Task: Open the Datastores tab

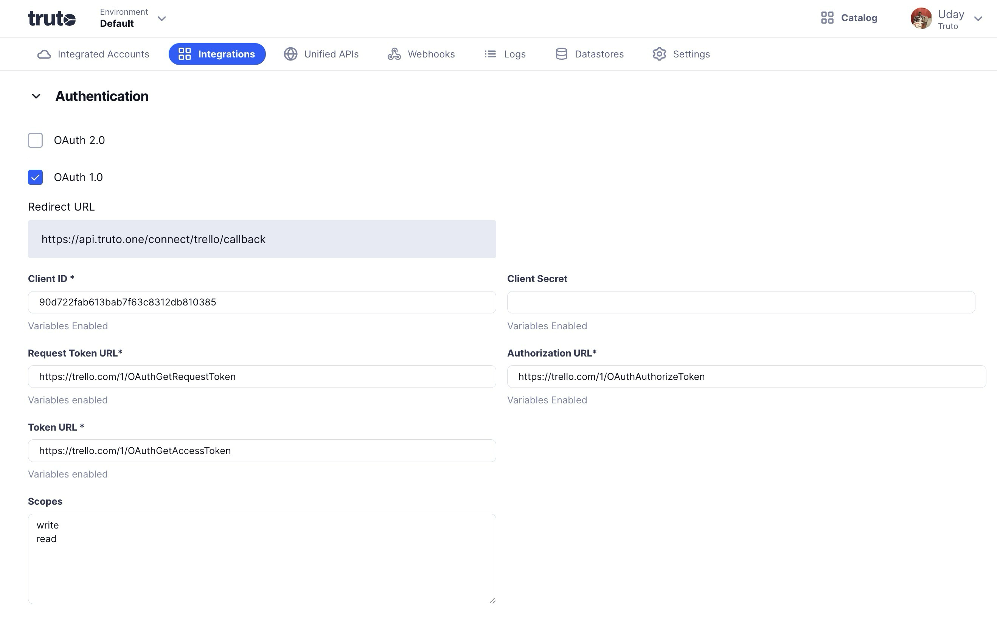Action: (x=590, y=54)
